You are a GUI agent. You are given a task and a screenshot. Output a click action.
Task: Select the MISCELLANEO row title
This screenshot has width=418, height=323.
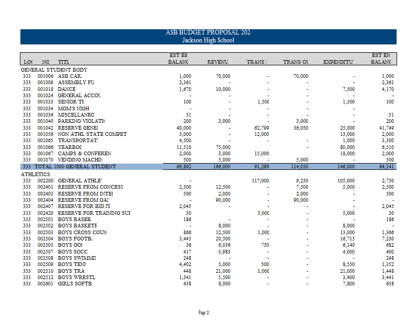(76, 114)
